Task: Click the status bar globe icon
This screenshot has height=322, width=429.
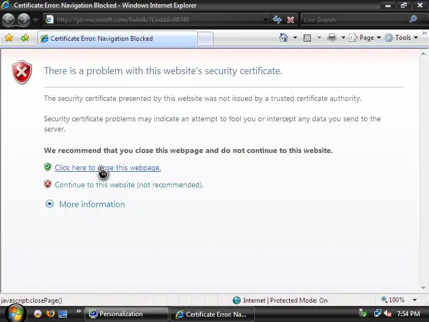Action: click(236, 301)
